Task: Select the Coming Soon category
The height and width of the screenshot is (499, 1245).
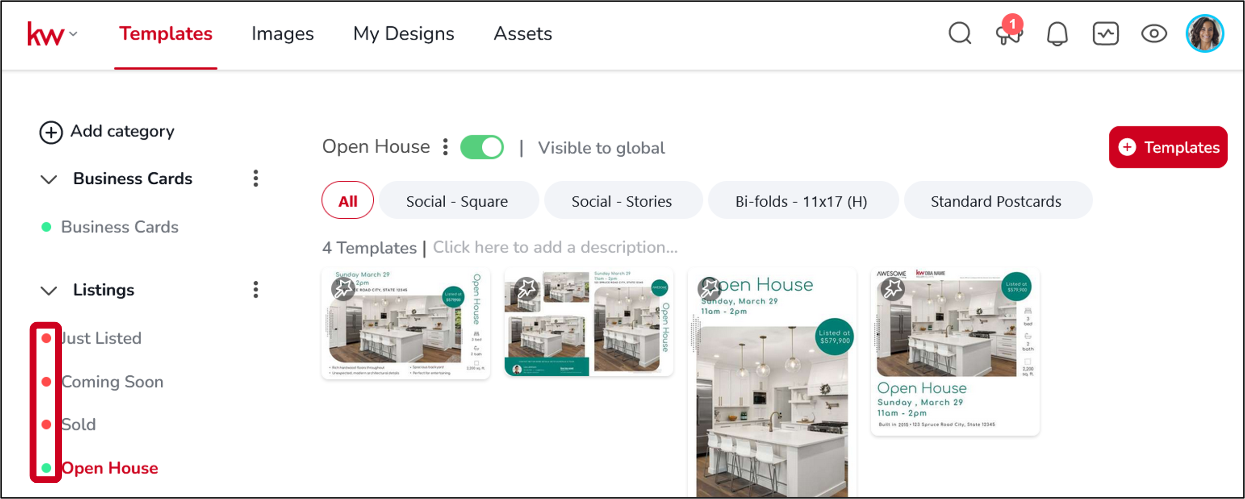Action: tap(112, 382)
